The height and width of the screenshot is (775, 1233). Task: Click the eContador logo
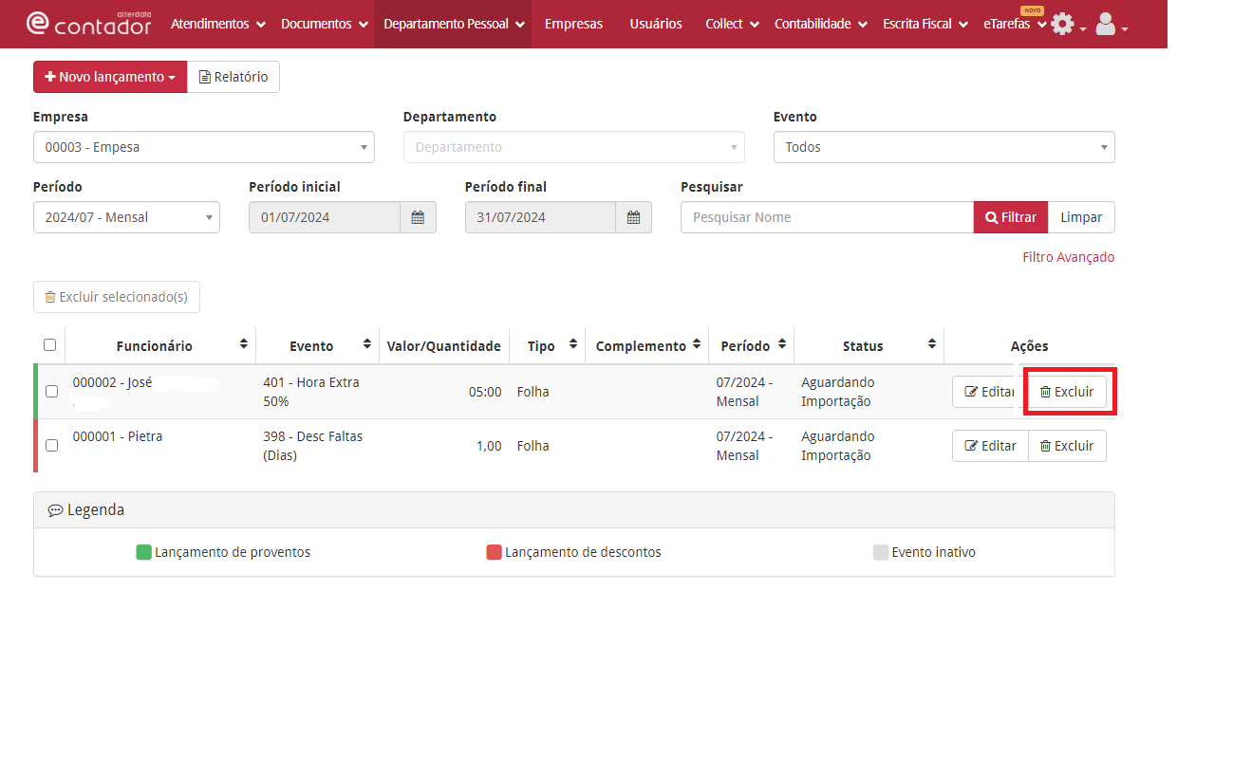[88, 23]
